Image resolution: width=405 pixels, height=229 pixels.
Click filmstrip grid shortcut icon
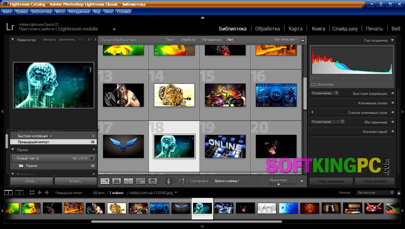(32, 193)
